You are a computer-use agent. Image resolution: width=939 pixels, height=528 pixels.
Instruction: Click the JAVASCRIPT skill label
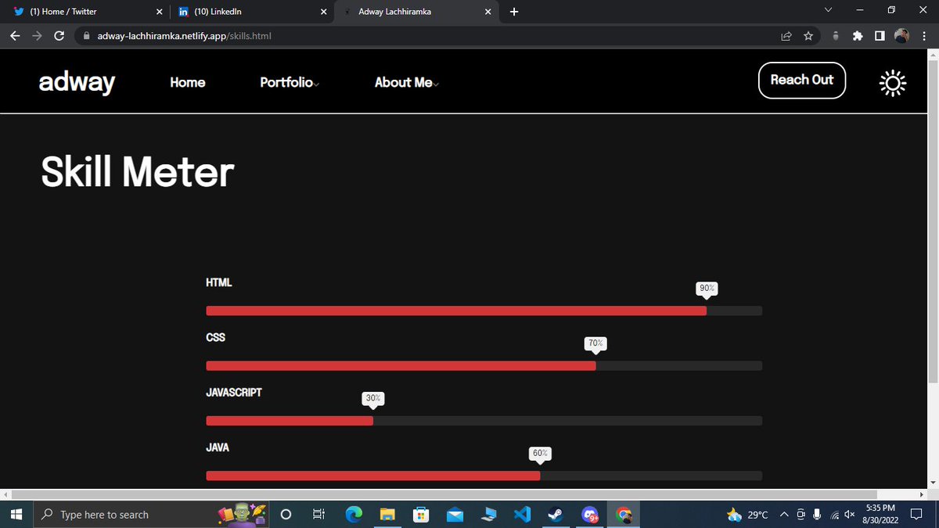coord(234,393)
